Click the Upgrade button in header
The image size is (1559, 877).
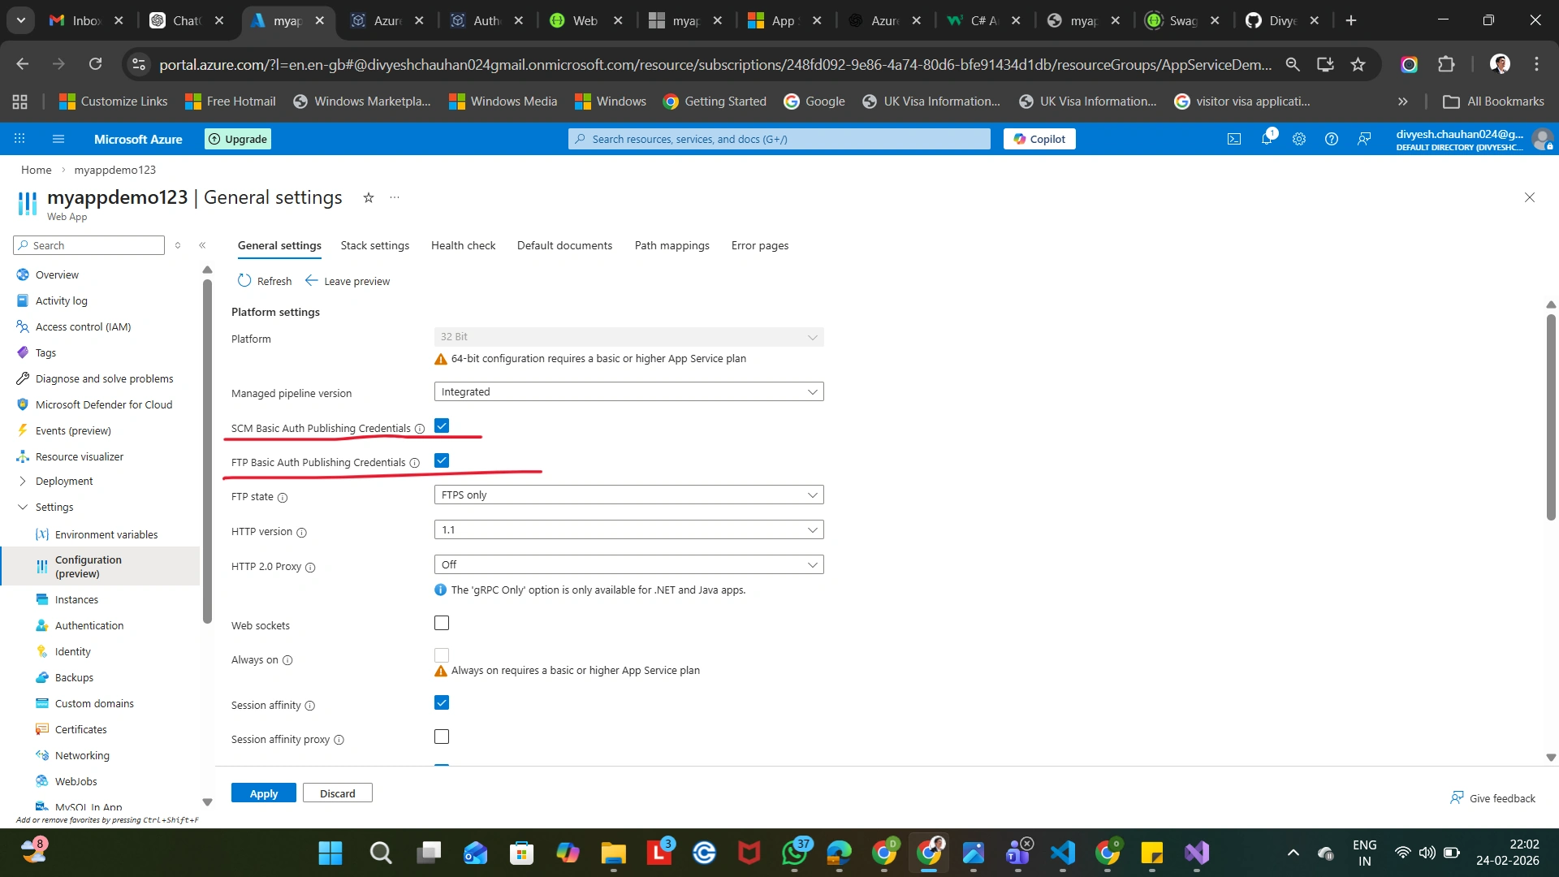[238, 139]
